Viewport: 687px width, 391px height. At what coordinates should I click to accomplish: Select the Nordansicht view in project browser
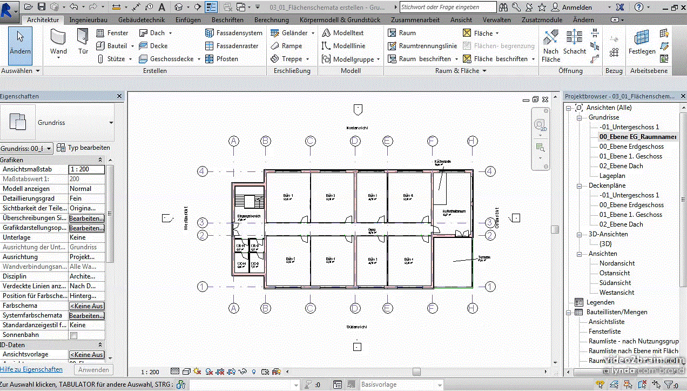pyautogui.click(x=617, y=263)
